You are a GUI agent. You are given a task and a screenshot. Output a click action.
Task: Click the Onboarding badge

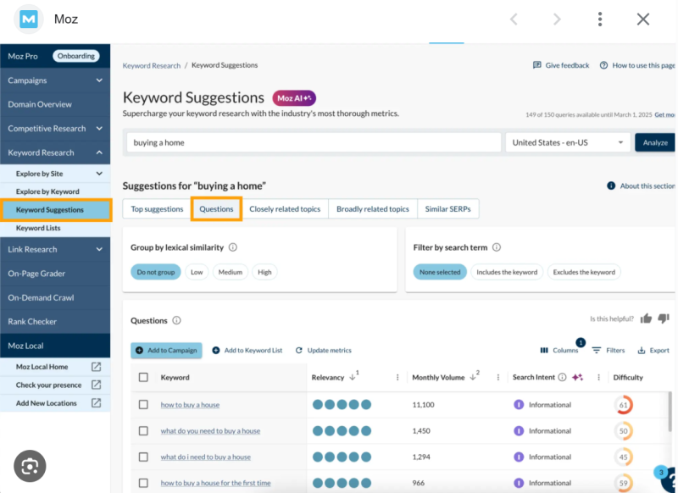point(76,56)
